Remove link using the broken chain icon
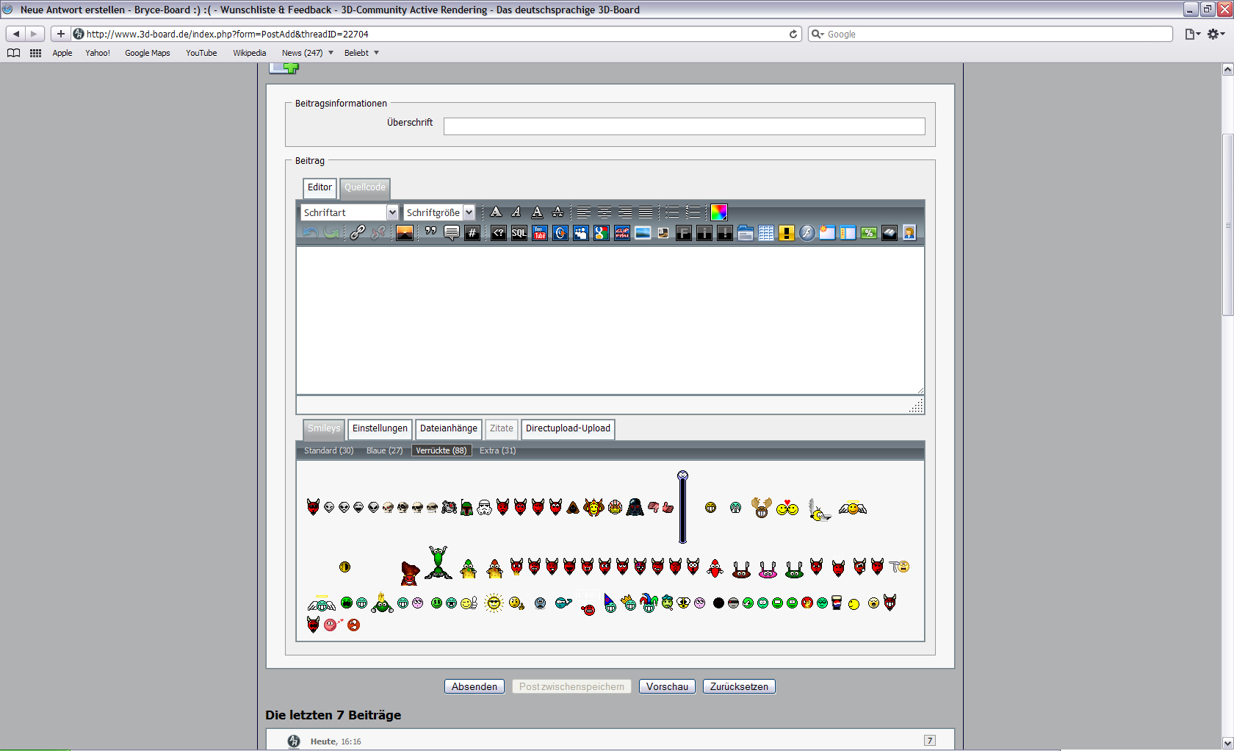The image size is (1234, 751). point(378,233)
